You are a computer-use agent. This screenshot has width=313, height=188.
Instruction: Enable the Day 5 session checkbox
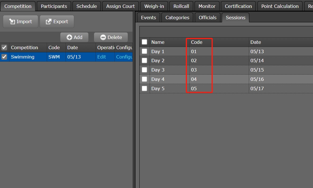[x=144, y=88]
